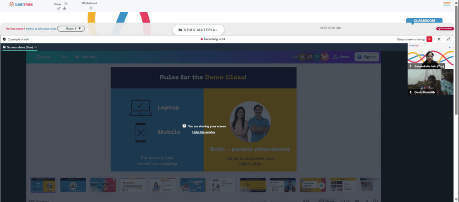Select slide thumbnail 1

43,185
